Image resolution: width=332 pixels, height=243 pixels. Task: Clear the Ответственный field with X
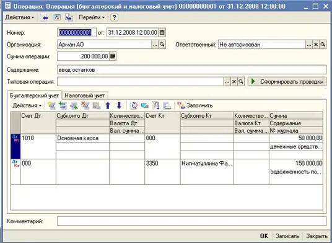coord(316,45)
